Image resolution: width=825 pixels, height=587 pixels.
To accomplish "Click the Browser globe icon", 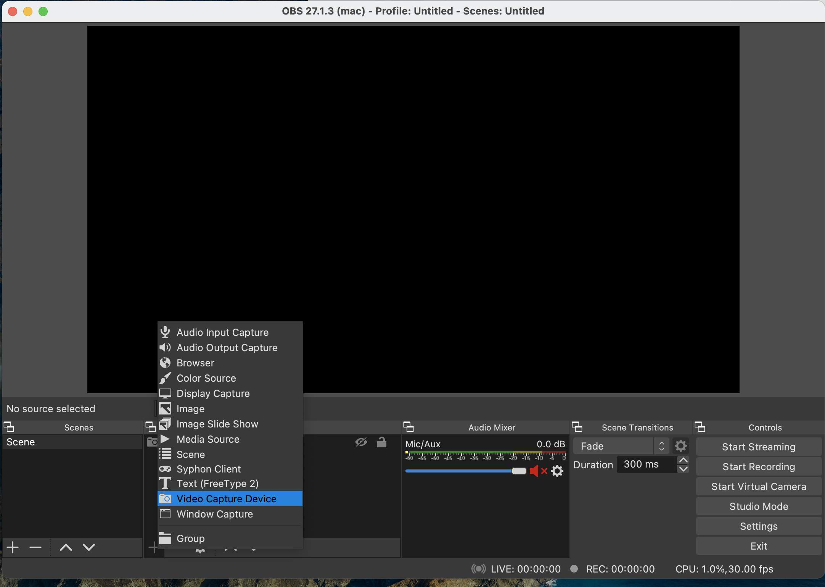I will [165, 363].
